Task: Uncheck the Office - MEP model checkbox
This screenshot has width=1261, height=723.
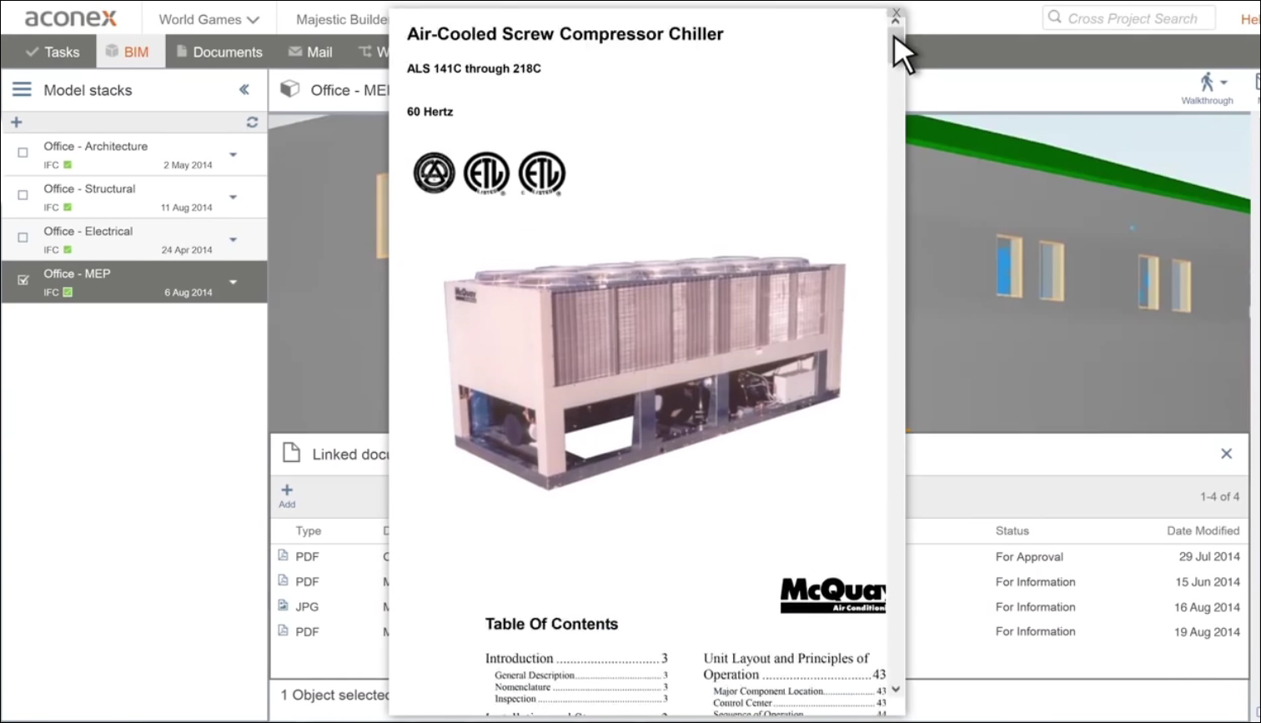Action: coord(23,280)
